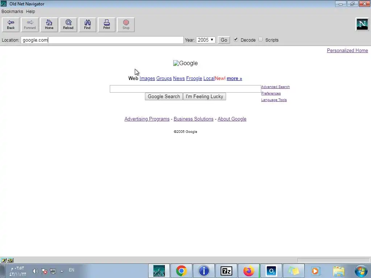Open the Action Center flag icon
The height and width of the screenshot is (278, 371).
(x=44, y=271)
